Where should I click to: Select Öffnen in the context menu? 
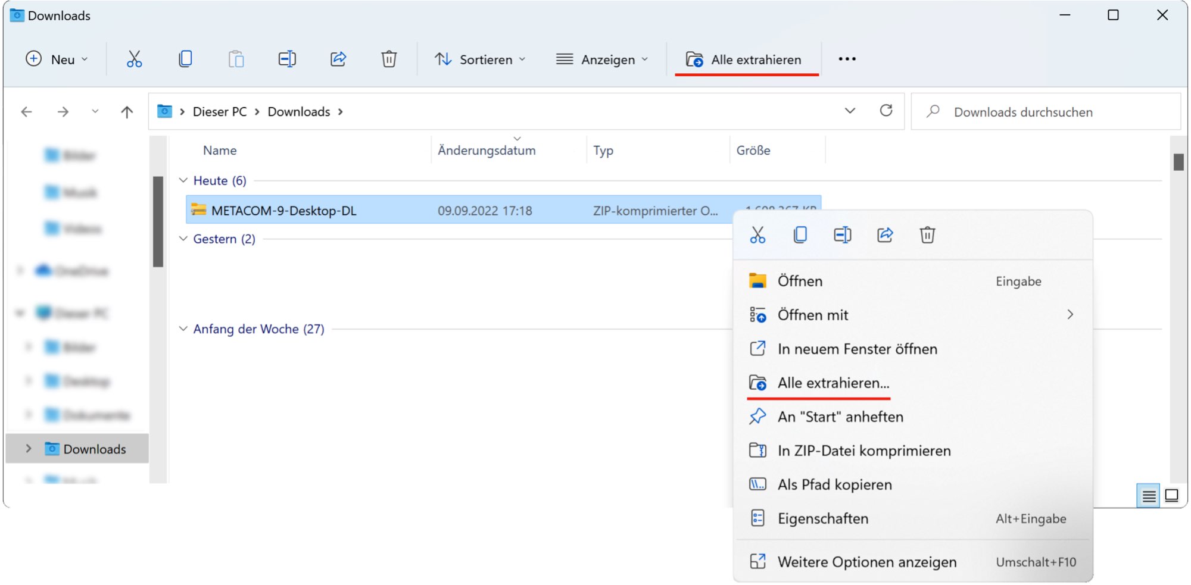(912, 281)
